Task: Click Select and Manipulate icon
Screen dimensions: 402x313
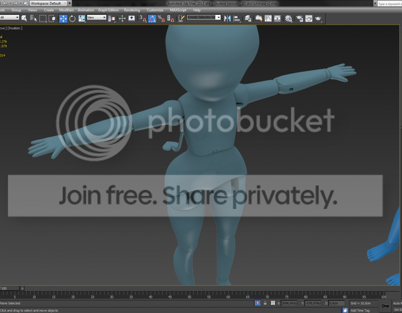Action: [122, 18]
